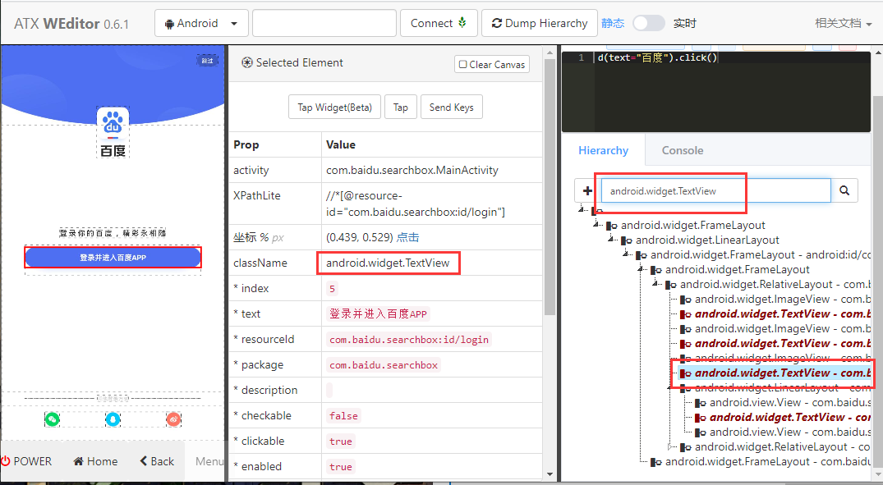This screenshot has width=883, height=485.
Task: Click the magnifier search icon in Hierarchy panel
Action: click(844, 190)
